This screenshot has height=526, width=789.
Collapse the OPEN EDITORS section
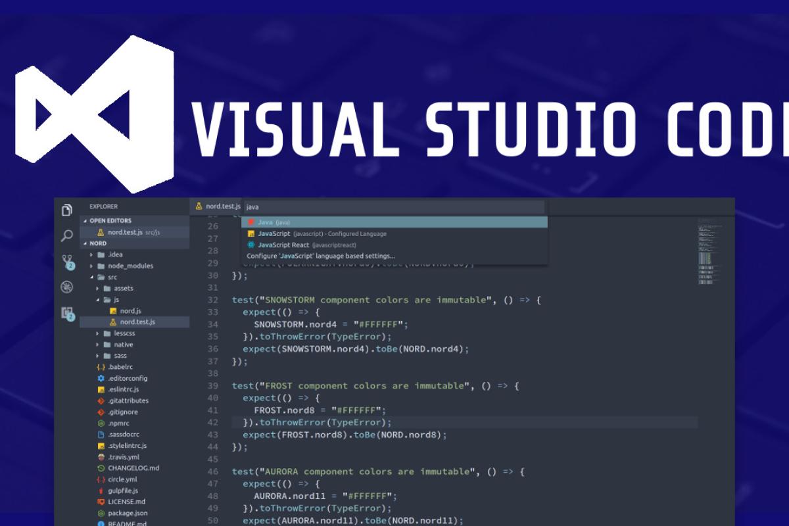[x=85, y=221]
